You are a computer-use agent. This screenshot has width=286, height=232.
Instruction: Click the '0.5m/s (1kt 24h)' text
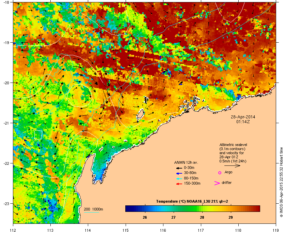pos(233,161)
